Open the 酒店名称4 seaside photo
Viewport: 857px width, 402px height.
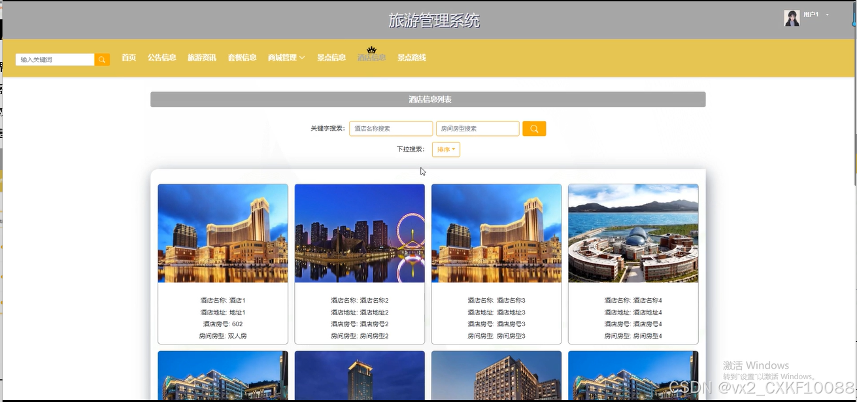(633, 233)
